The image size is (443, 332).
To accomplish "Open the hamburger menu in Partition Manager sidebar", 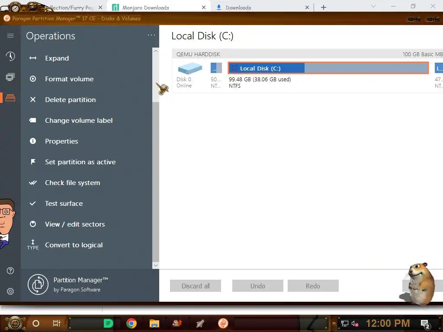I will pyautogui.click(x=10, y=35).
